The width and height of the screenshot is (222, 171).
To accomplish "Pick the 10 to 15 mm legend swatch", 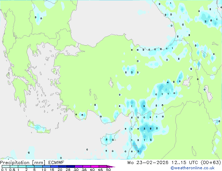I will (x=46, y=166).
